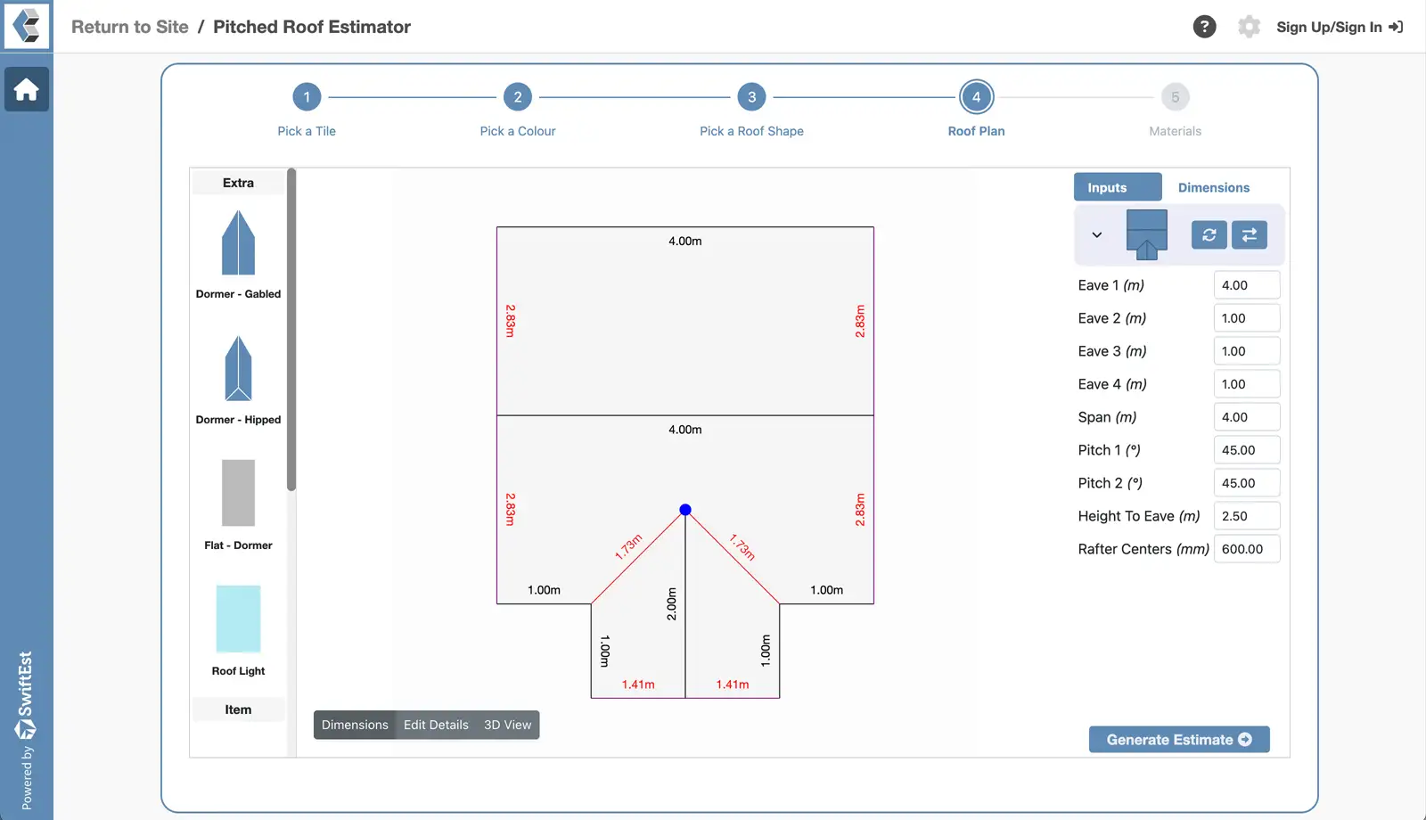
Task: Switch to Edit Details mode
Action: click(436, 725)
